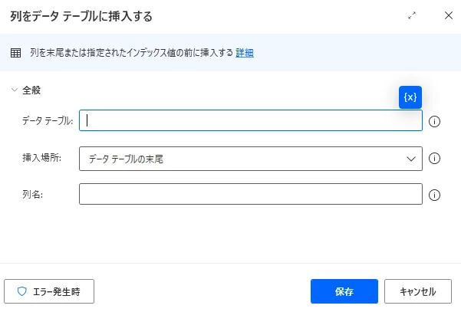Click the 全般 section heading
Image resolution: width=461 pixels, height=312 pixels.
(x=31, y=90)
